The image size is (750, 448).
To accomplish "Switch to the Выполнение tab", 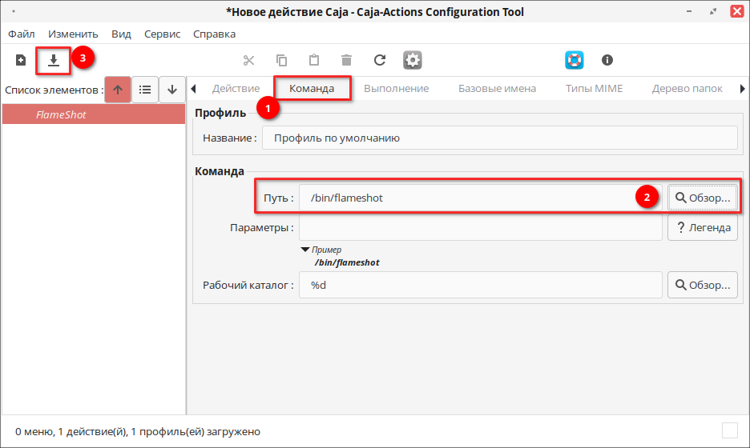I will (x=396, y=88).
